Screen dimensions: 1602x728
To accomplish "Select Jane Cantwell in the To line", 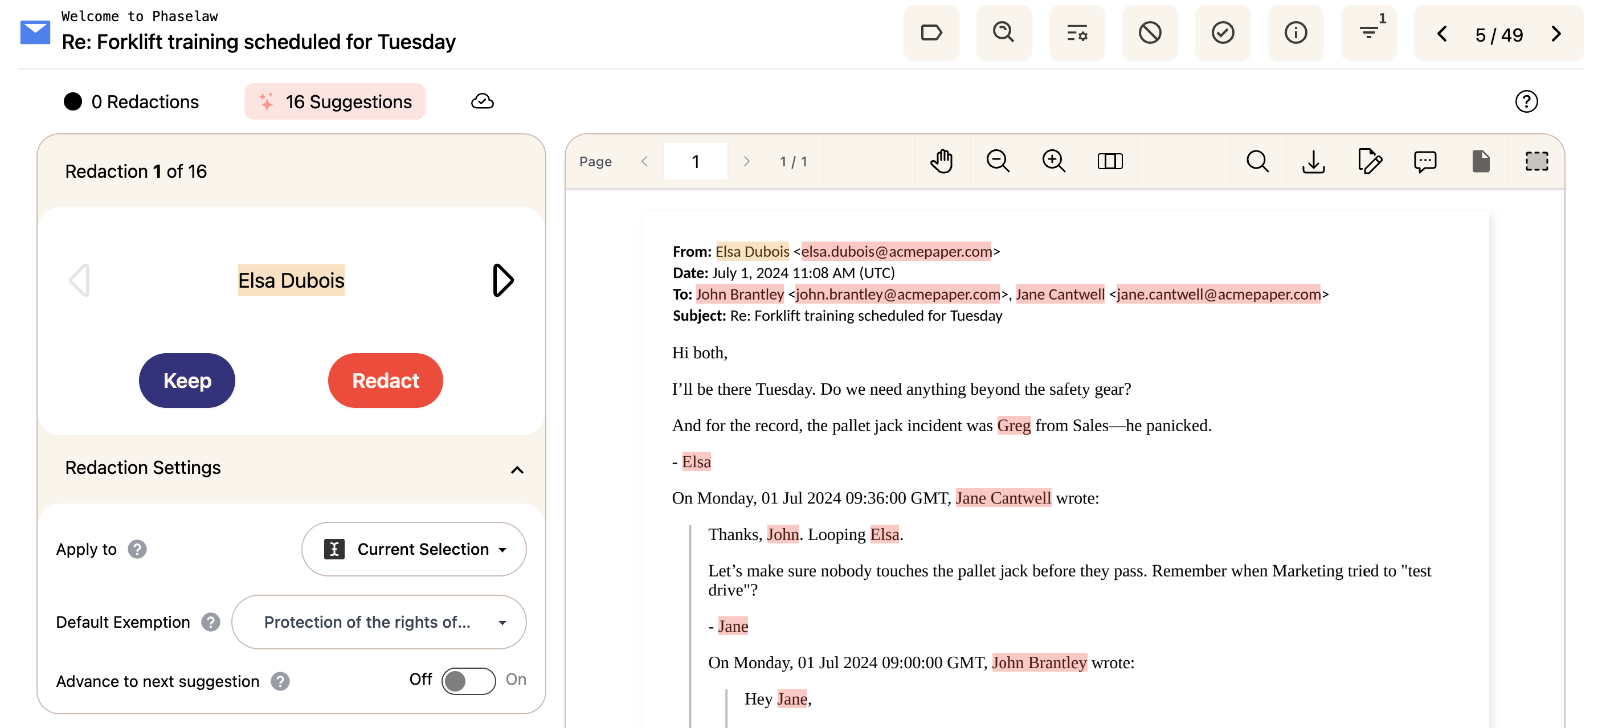I will pyautogui.click(x=1060, y=294).
